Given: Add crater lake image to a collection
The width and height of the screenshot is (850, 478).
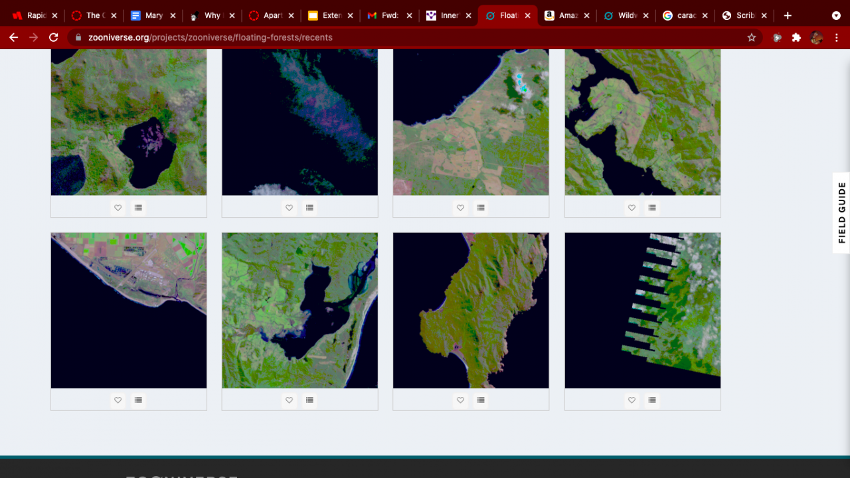Looking at the screenshot, I should tap(138, 208).
